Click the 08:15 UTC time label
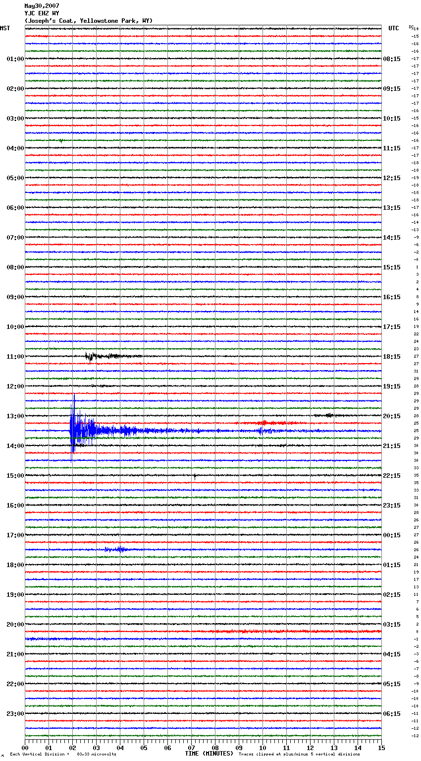This screenshot has height=761, width=421. pyautogui.click(x=392, y=59)
